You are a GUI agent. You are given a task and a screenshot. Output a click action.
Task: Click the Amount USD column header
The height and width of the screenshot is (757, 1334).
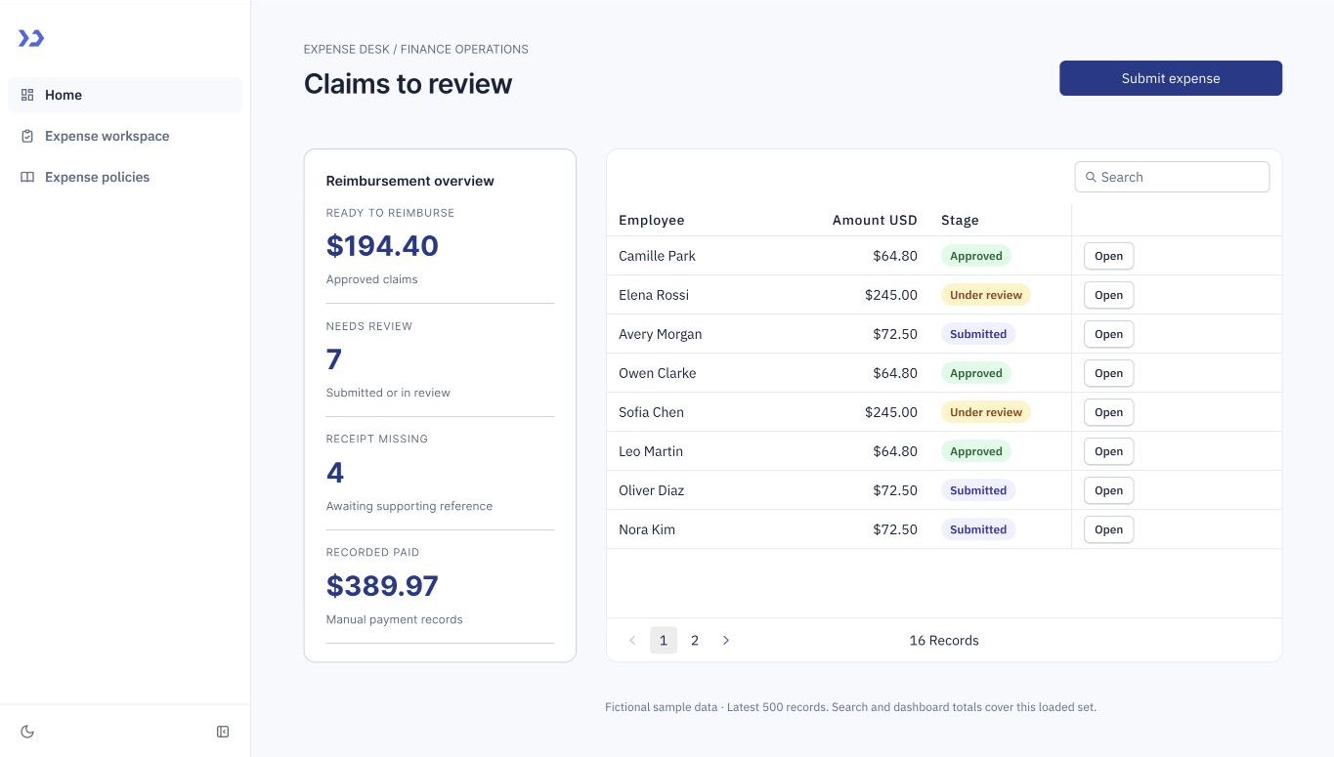[875, 220]
